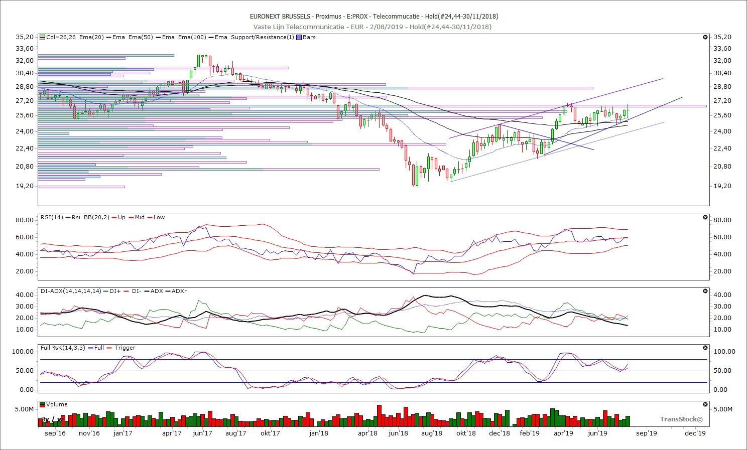The image size is (747, 450).
Task: Click the jan'17 date axis label
Action: [122, 433]
